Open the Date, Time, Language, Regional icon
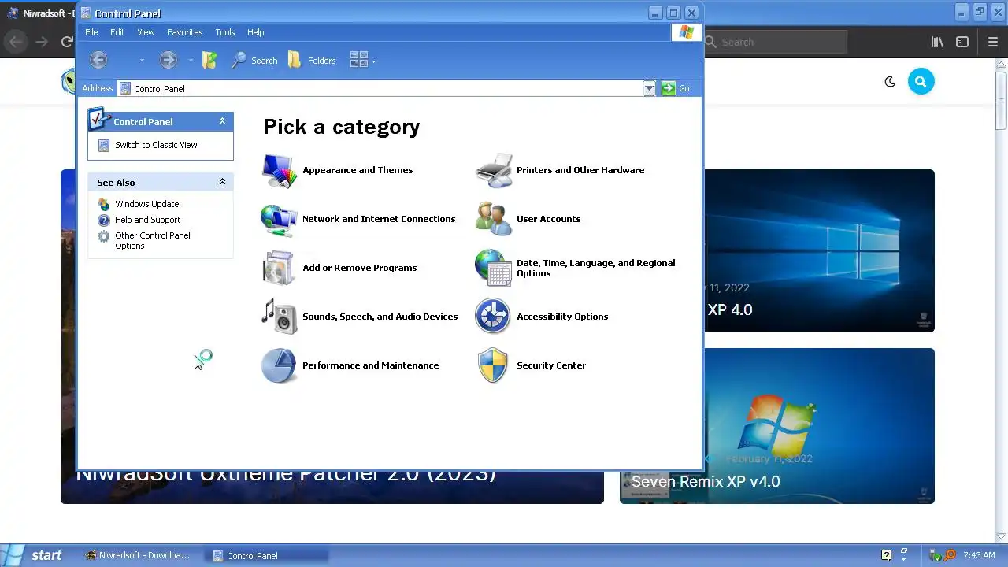The width and height of the screenshot is (1008, 567). pos(494,269)
